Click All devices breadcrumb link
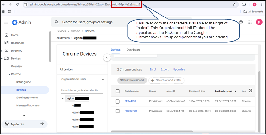The image size is (266, 135). [x=63, y=38]
